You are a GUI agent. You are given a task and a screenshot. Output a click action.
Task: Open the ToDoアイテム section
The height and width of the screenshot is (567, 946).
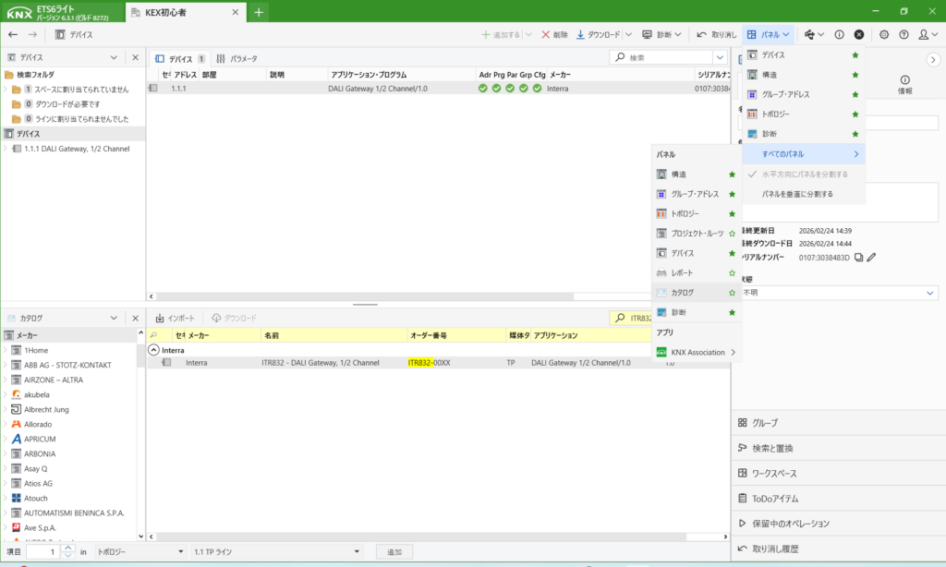point(773,499)
